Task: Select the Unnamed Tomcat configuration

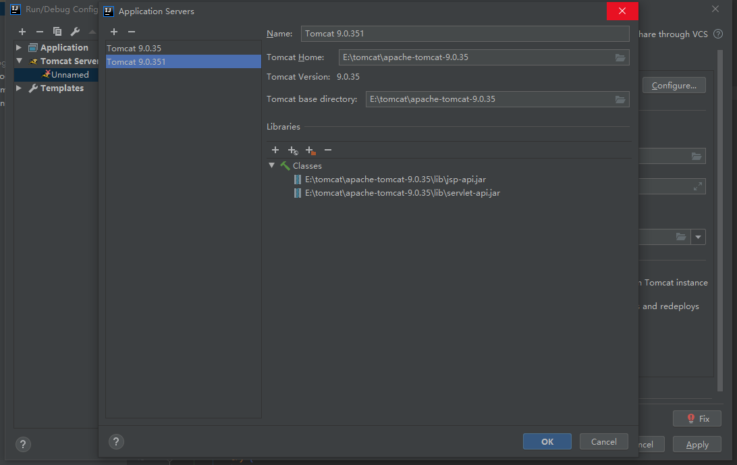Action: click(70, 75)
